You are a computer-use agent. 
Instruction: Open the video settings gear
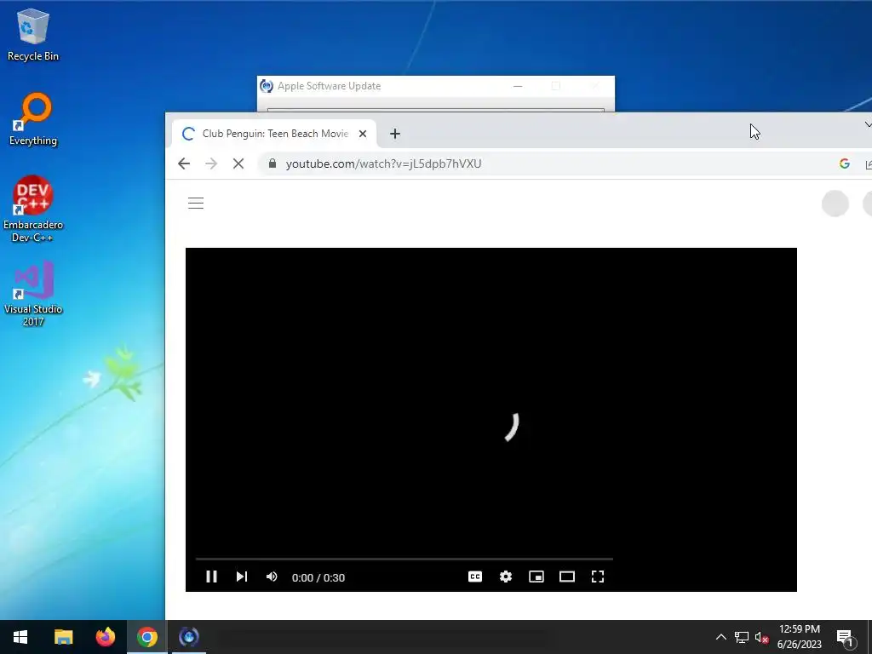click(506, 577)
